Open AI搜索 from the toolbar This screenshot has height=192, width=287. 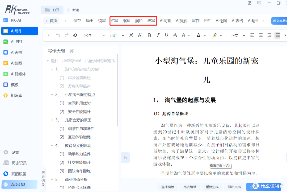click(182, 21)
